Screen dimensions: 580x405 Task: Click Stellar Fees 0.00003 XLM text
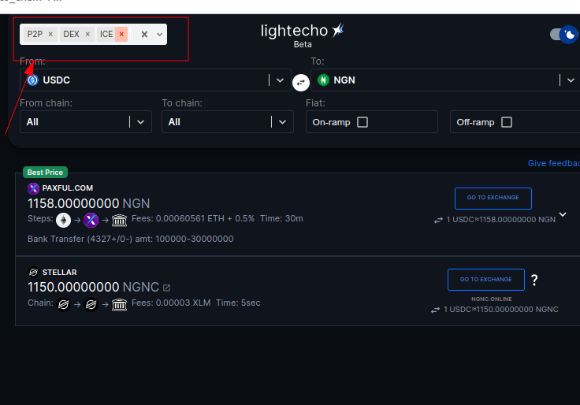click(x=171, y=303)
